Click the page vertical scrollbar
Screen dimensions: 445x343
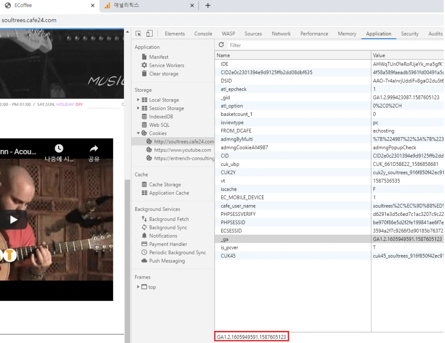coord(127,261)
